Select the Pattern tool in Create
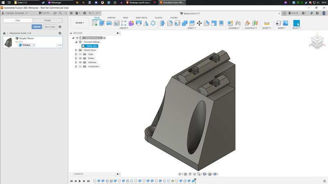328x184 pixels. [x=153, y=23]
